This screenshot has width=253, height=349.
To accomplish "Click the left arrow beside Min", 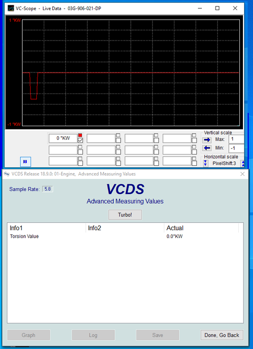I will click(207, 148).
